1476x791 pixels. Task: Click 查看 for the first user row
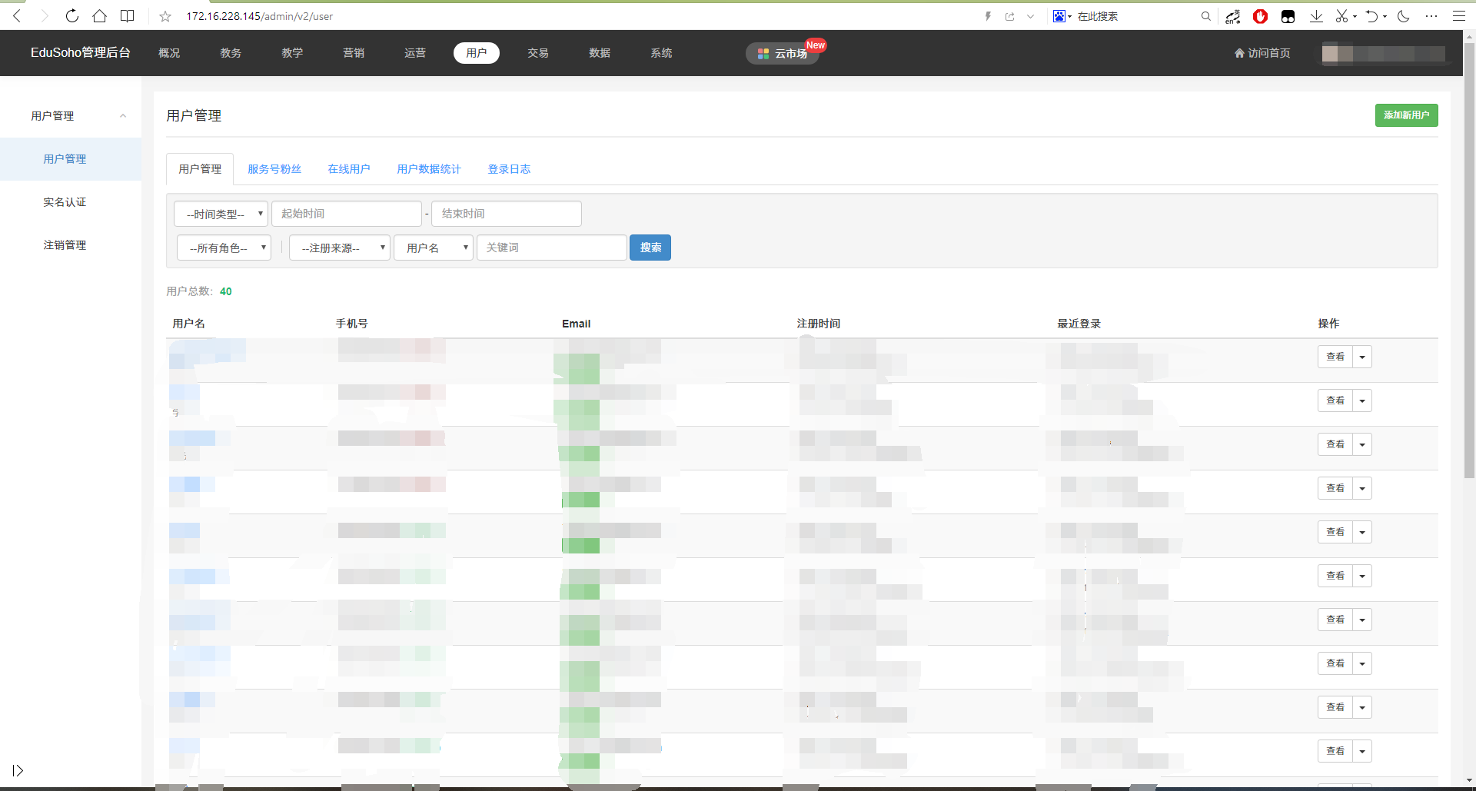pyautogui.click(x=1335, y=357)
